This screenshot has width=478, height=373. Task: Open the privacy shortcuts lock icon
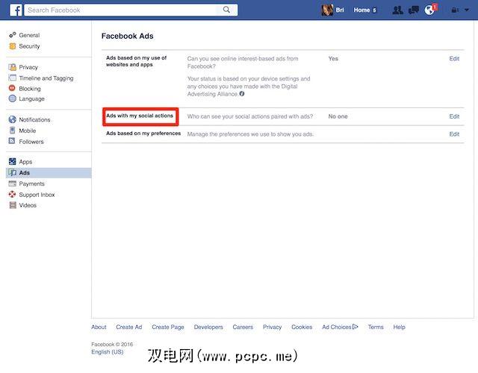(x=455, y=10)
